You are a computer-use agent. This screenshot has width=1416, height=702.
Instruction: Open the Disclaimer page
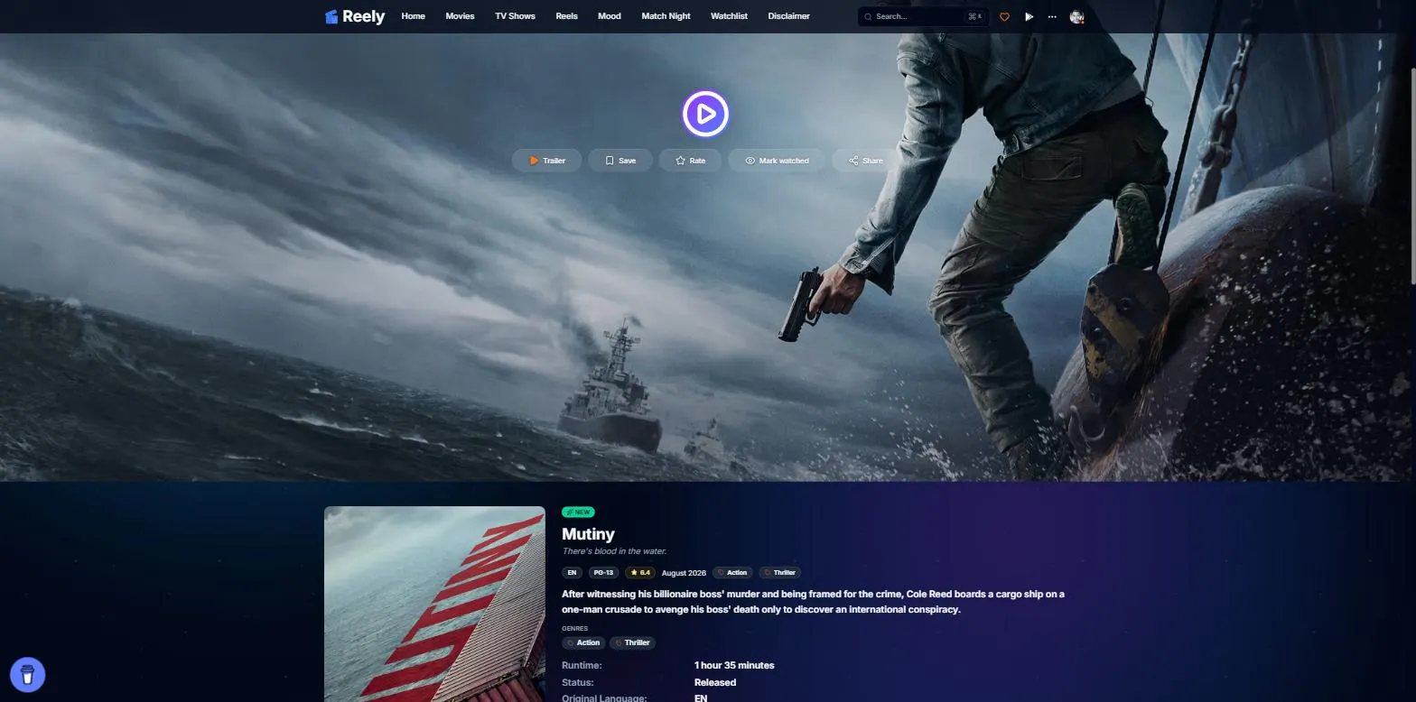(788, 16)
